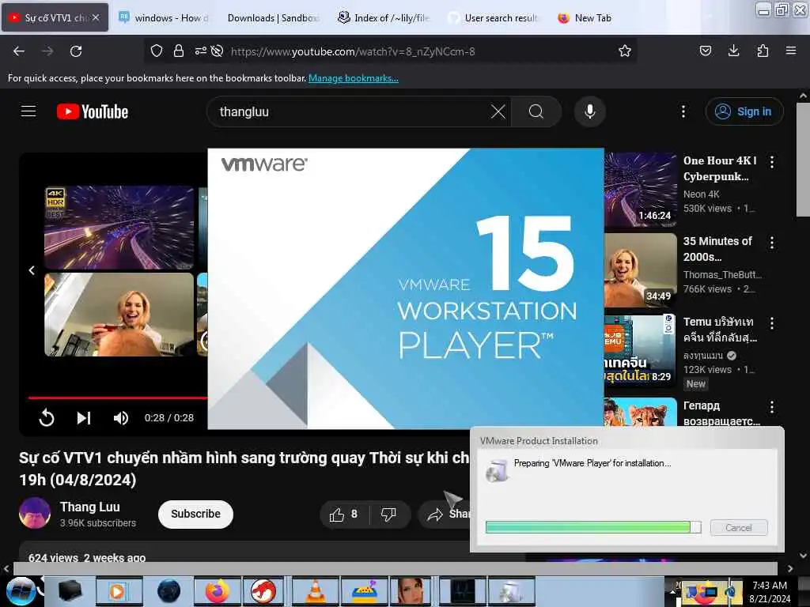Open the Thang Luu channel avatar
Image resolution: width=810 pixels, height=607 pixels.
tap(35, 513)
